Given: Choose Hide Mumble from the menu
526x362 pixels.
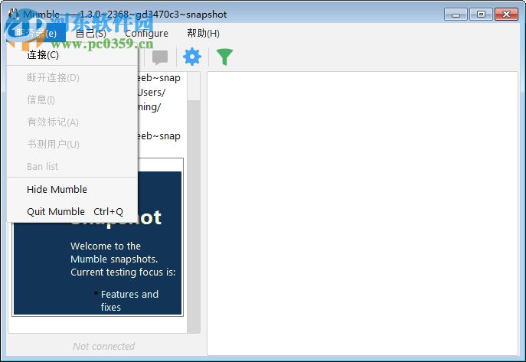Looking at the screenshot, I should (x=72, y=189).
